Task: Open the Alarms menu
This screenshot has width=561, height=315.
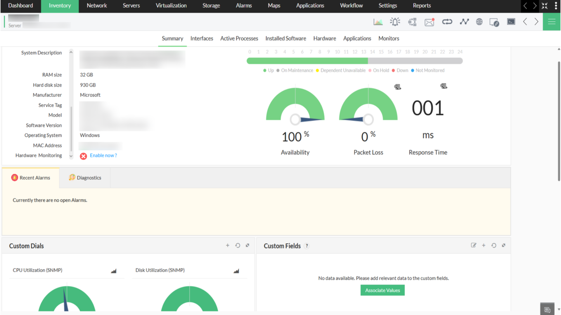Action: [x=244, y=6]
